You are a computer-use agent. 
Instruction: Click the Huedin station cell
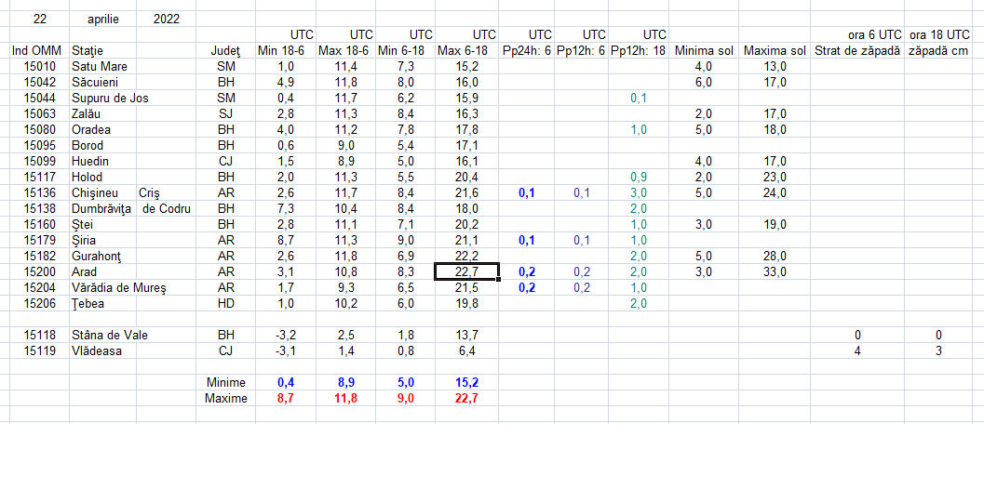103,161
